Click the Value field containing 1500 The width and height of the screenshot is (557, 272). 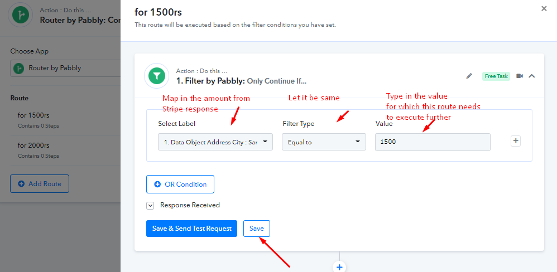click(x=433, y=142)
